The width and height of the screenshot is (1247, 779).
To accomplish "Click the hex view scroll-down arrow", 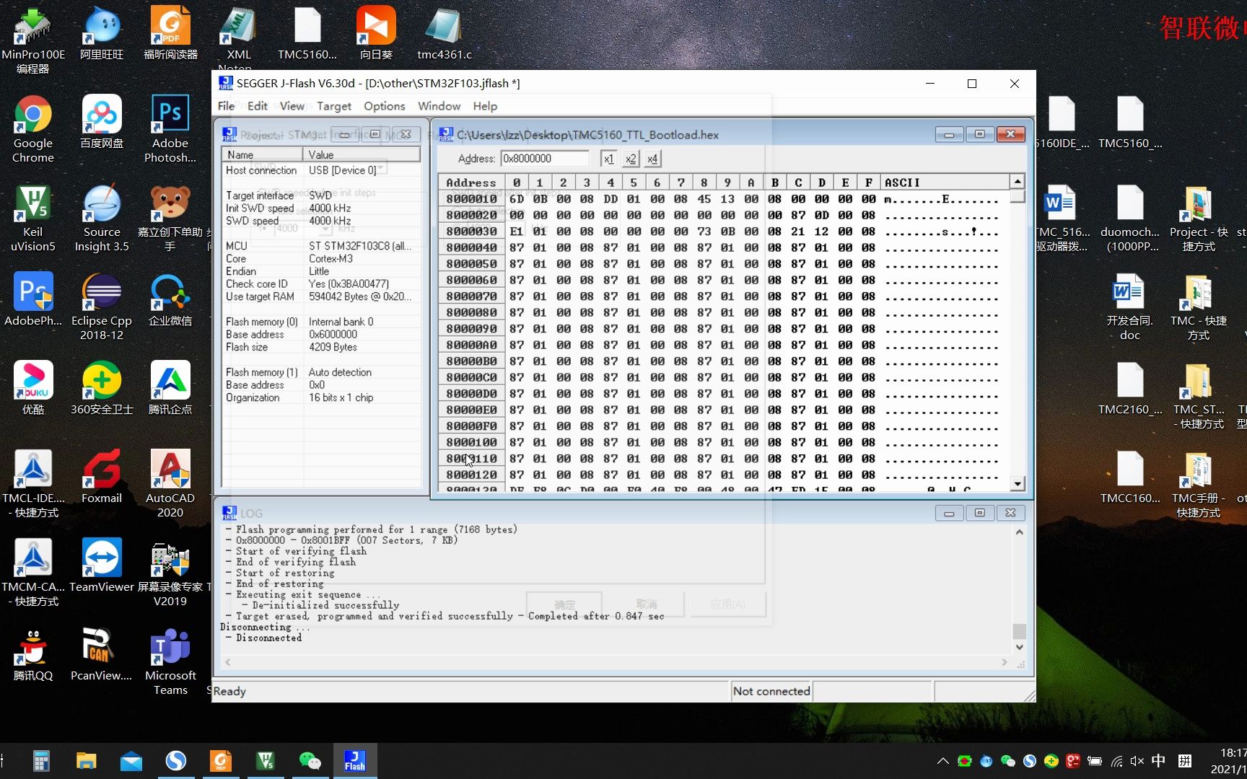I will [1018, 485].
